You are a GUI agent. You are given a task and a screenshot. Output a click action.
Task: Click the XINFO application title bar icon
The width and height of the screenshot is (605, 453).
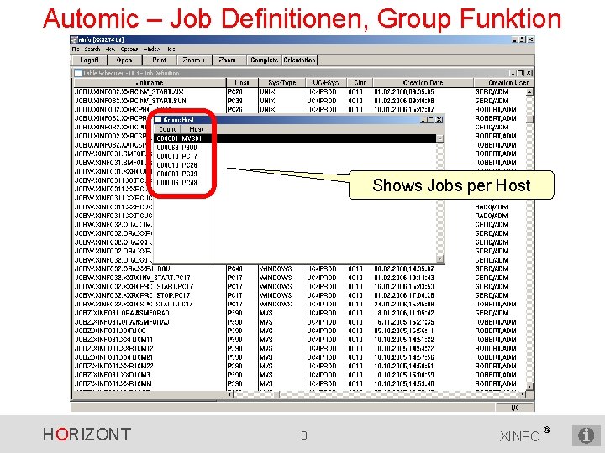pos(74,39)
